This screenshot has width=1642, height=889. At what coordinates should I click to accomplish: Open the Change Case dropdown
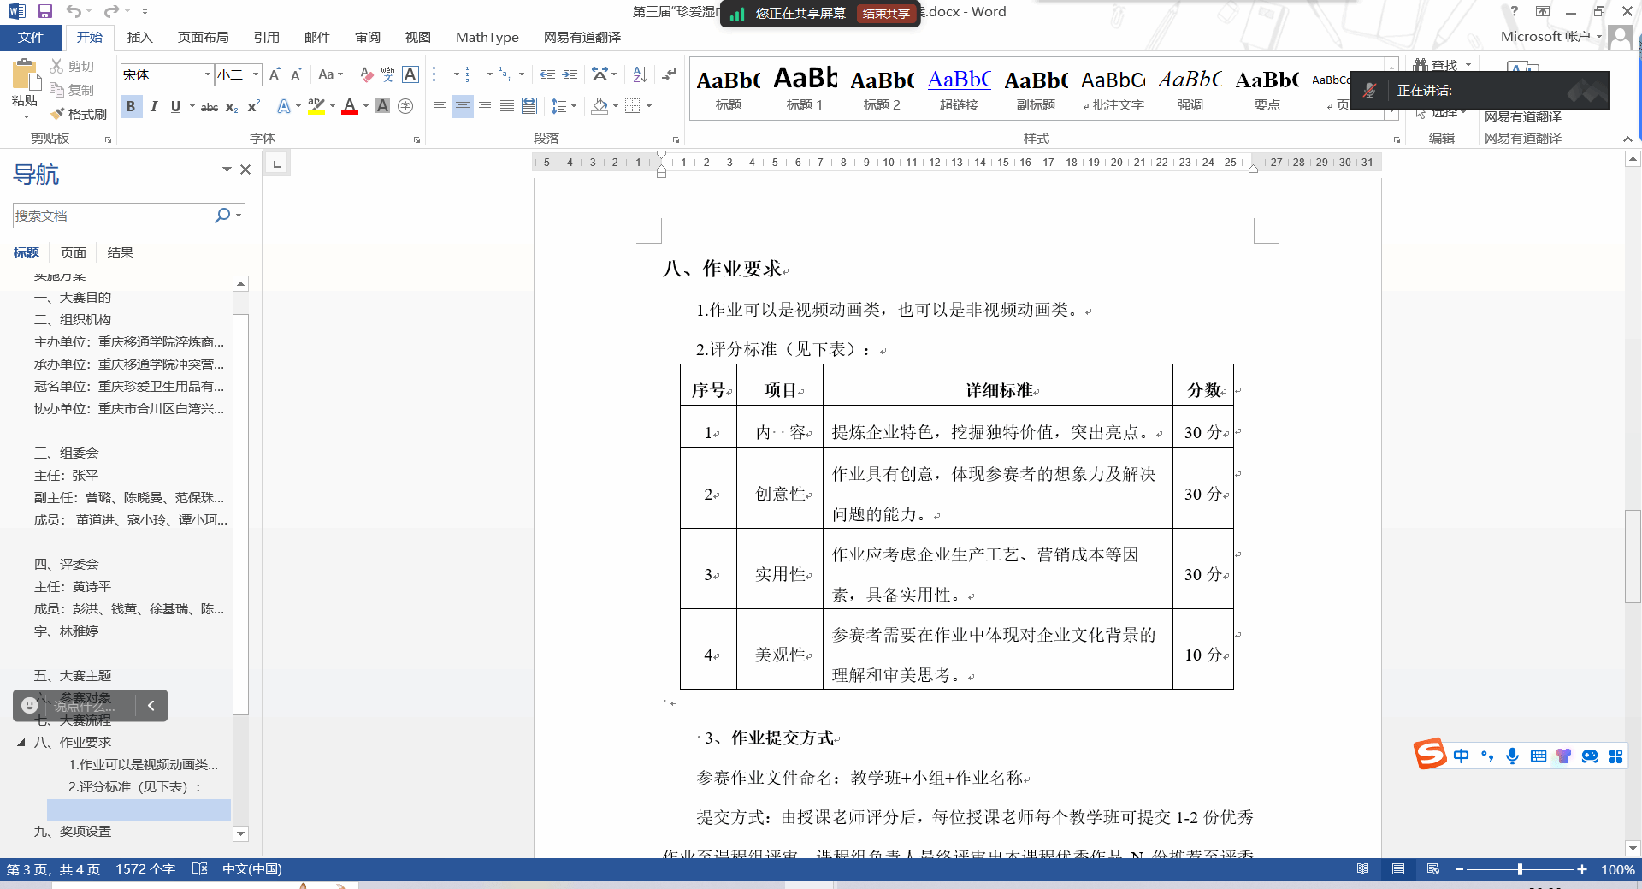(330, 74)
